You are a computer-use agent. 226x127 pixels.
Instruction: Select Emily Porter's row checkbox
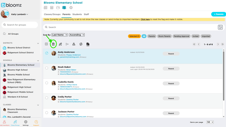pyautogui.click(x=47, y=98)
